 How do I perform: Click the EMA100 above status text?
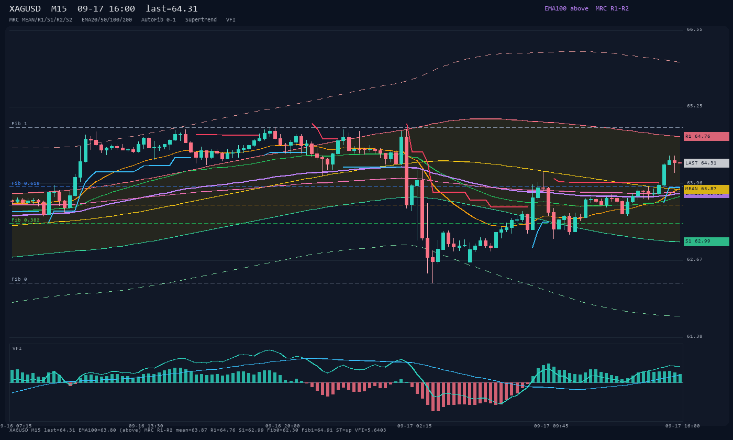[567, 8]
